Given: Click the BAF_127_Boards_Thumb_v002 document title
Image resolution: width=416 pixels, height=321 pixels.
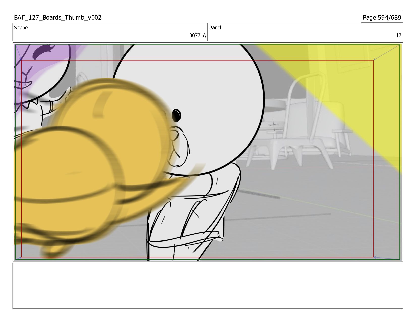Looking at the screenshot, I should click(58, 18).
